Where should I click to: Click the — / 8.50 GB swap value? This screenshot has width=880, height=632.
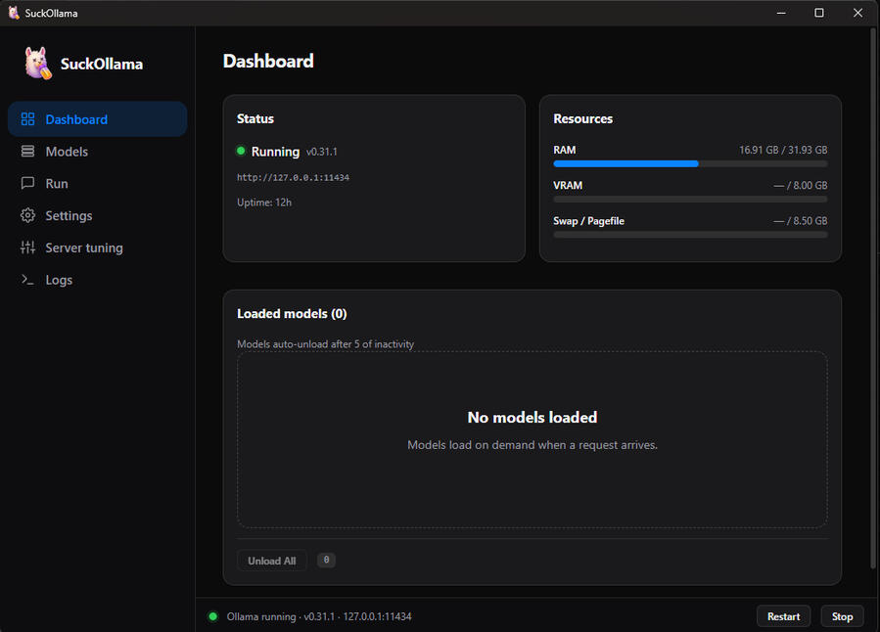pyautogui.click(x=801, y=221)
